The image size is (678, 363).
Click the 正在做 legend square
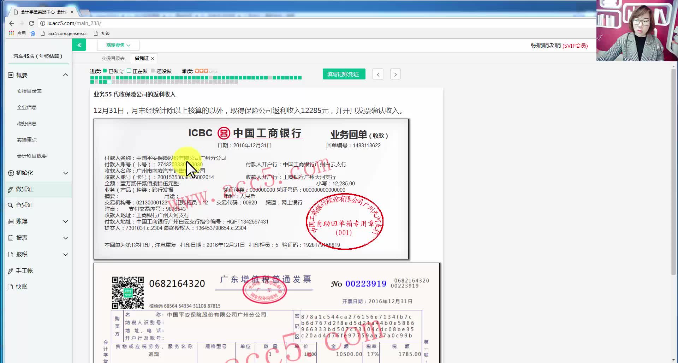[129, 71]
